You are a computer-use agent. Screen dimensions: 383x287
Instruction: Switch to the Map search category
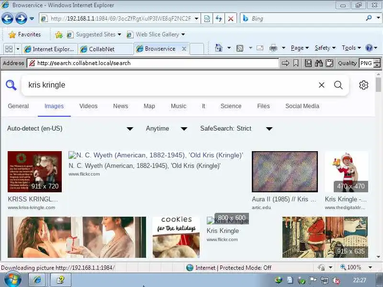(149, 106)
